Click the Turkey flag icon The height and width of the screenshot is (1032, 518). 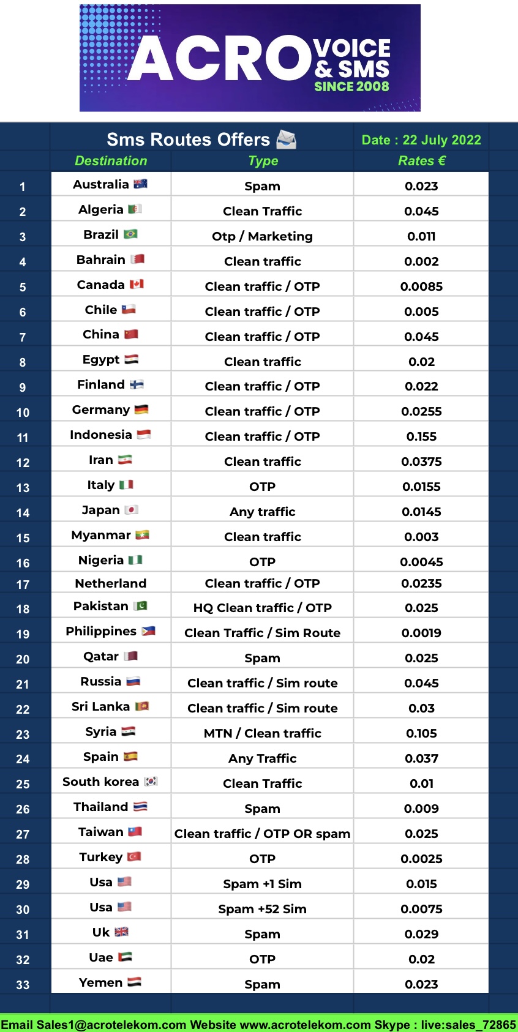click(x=134, y=856)
